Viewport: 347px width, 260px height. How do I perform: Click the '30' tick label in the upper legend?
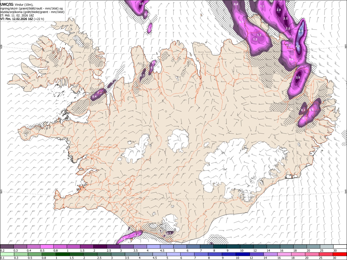pyautogui.click(x=335, y=251)
